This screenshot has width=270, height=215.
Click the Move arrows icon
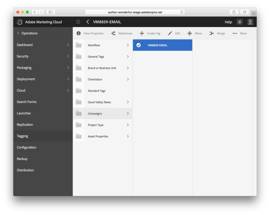(189, 33)
